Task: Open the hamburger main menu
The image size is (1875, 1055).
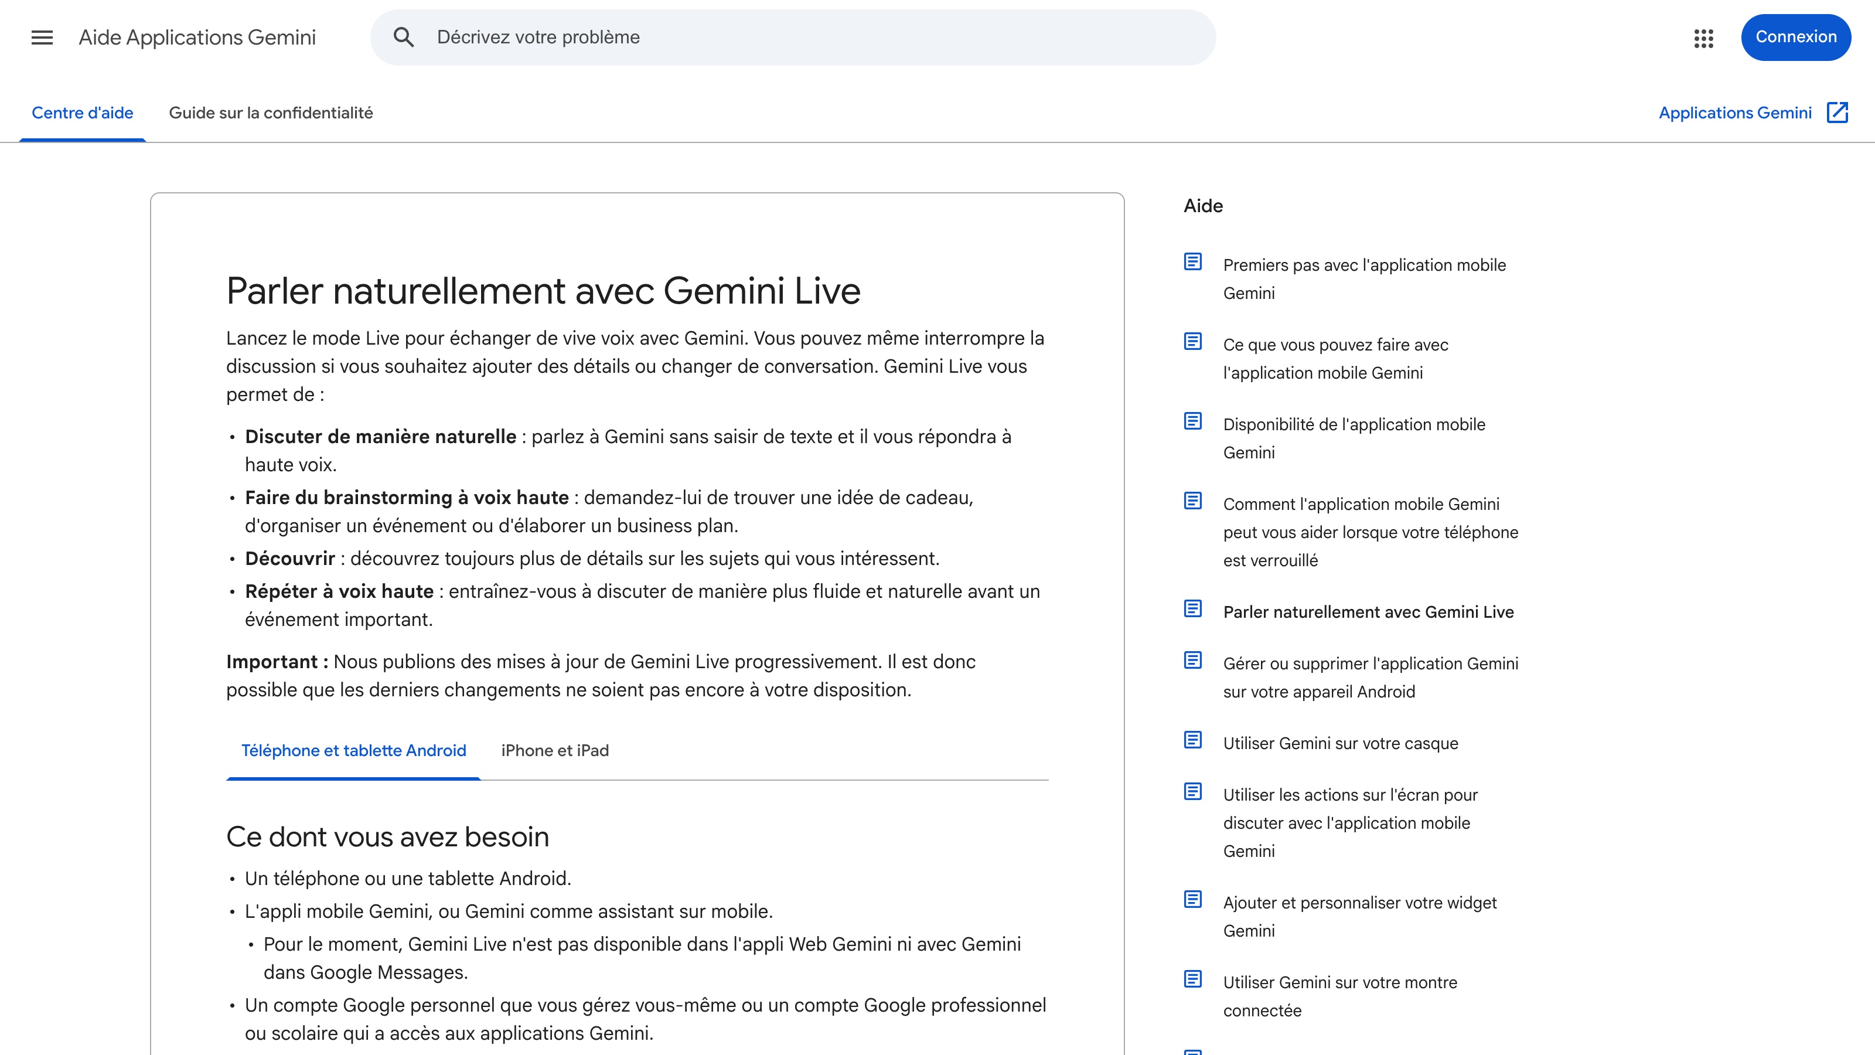Action: (42, 37)
